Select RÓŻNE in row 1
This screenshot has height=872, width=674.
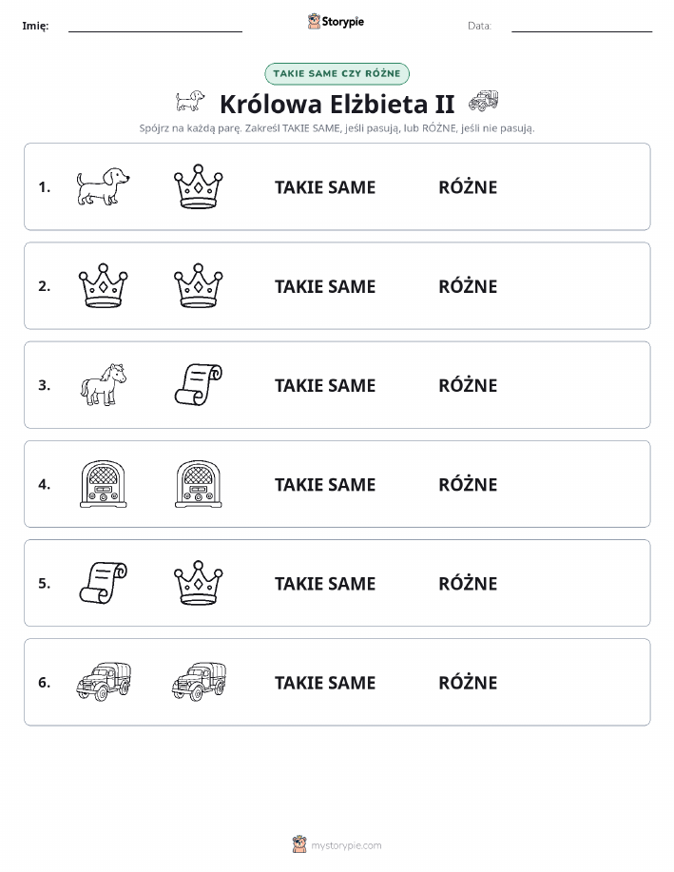click(x=468, y=187)
